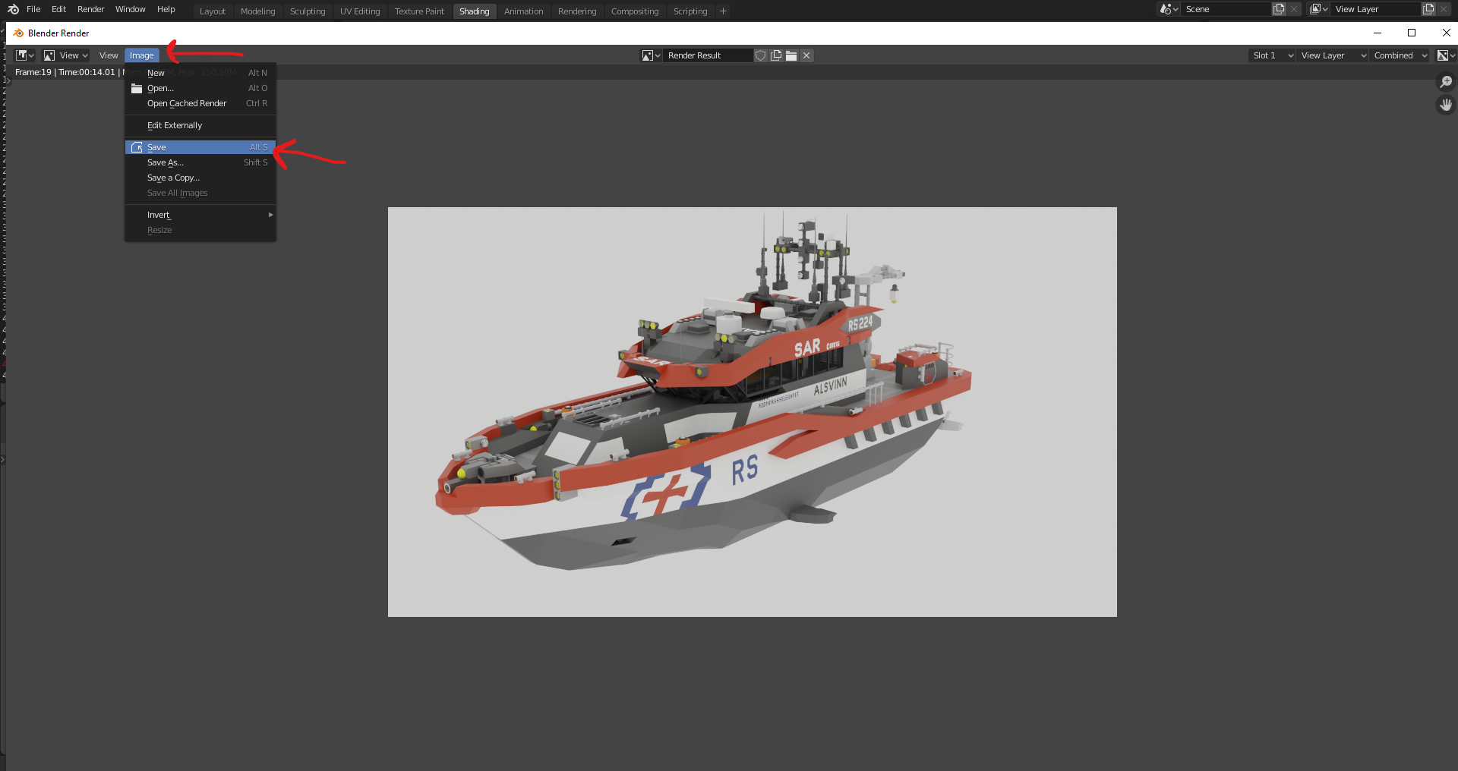
Task: Click the save icon beside Save entry
Action: pyautogui.click(x=137, y=147)
